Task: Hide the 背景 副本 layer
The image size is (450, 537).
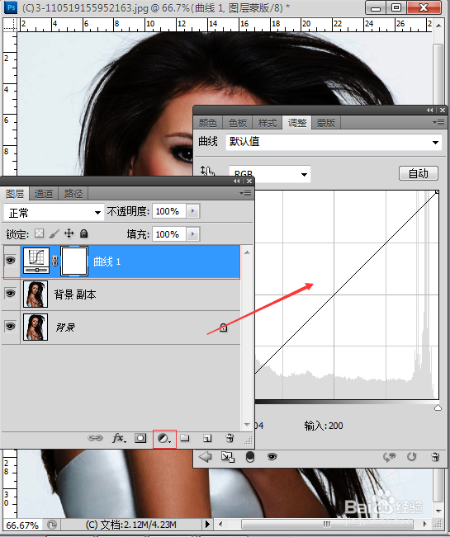Action: click(x=10, y=294)
